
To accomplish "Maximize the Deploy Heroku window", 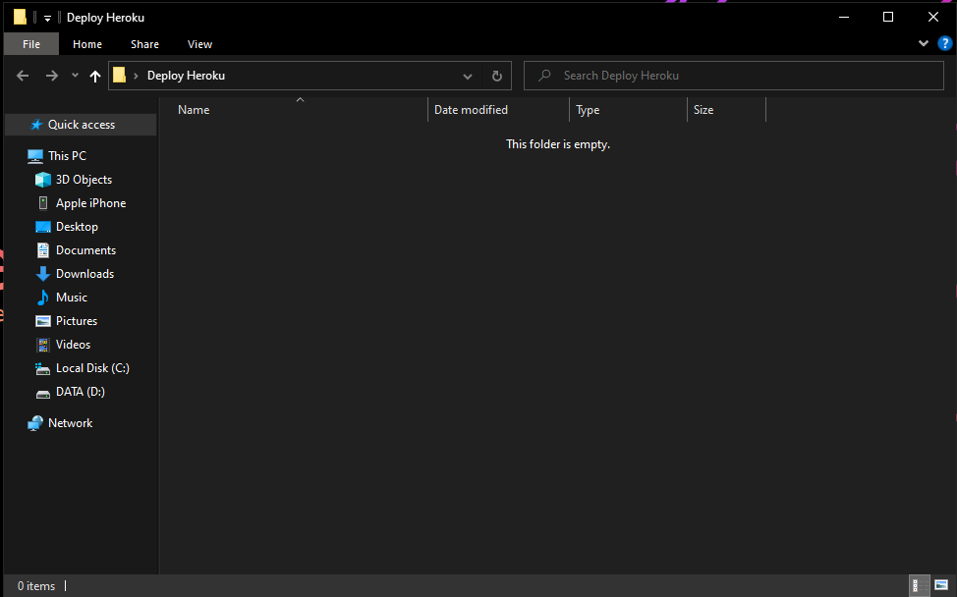I will (888, 17).
